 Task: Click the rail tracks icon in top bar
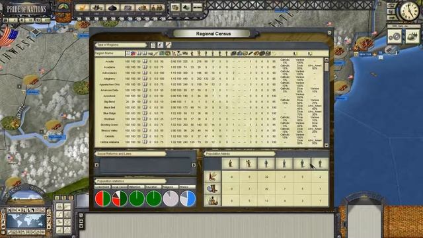pos(197,7)
